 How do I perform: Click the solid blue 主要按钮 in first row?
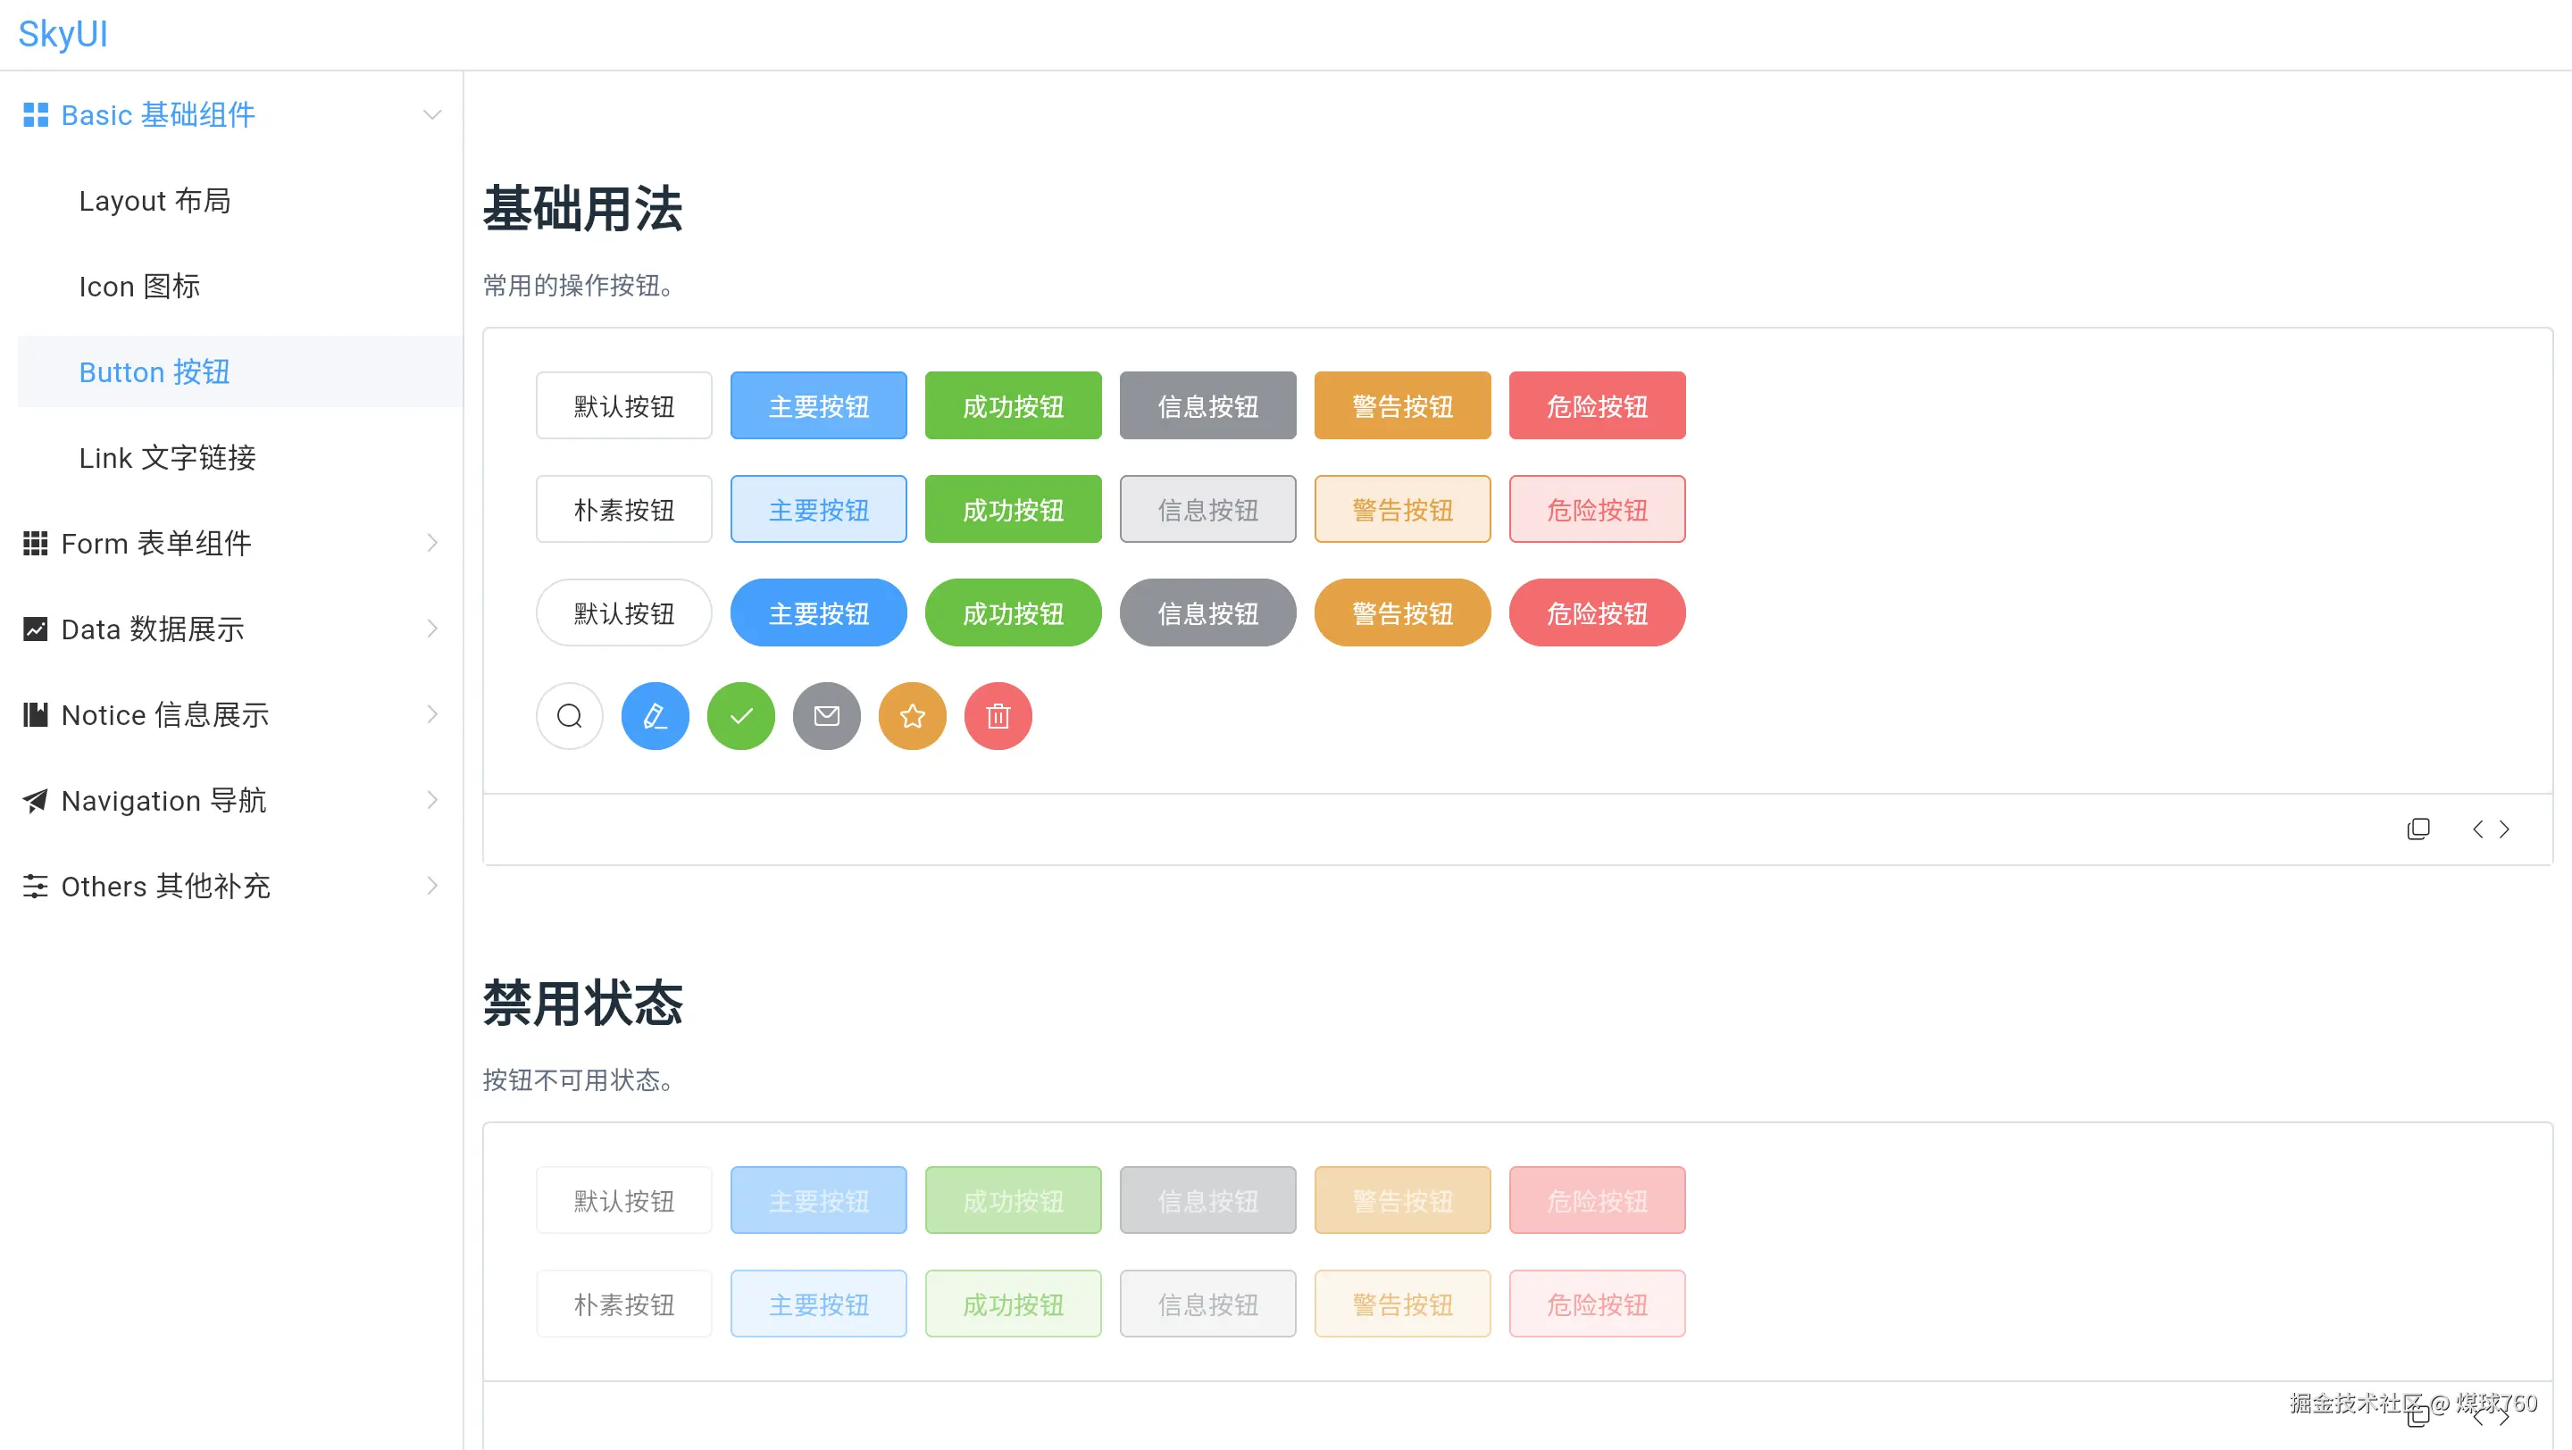click(x=818, y=406)
